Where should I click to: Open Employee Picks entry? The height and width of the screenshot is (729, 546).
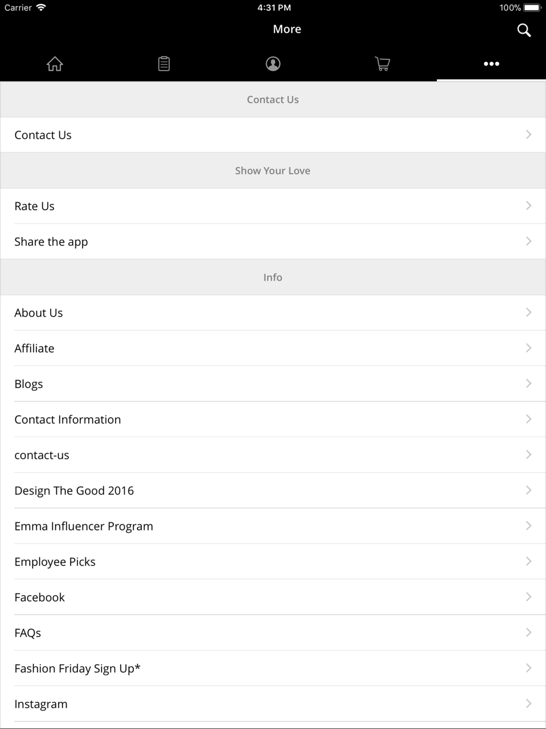(x=273, y=561)
